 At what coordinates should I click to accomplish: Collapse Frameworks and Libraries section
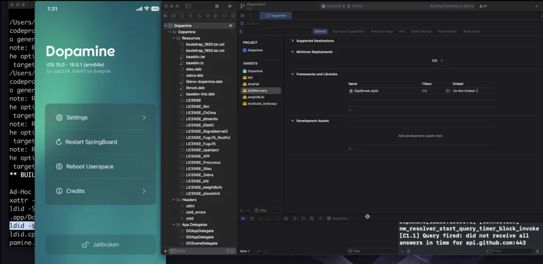pos(293,74)
